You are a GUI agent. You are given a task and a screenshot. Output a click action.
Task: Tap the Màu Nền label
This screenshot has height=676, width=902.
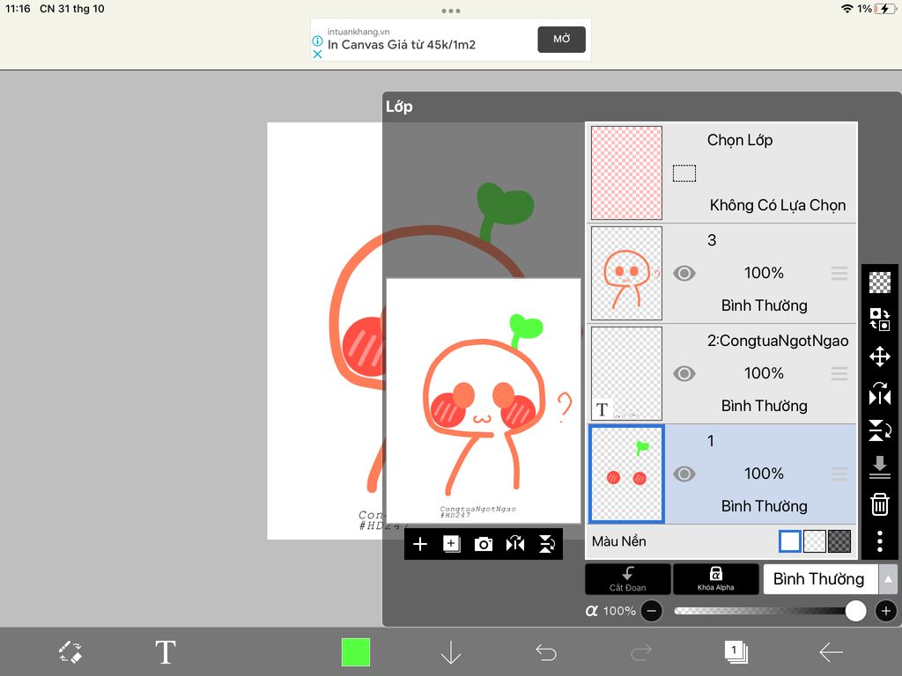tap(619, 541)
